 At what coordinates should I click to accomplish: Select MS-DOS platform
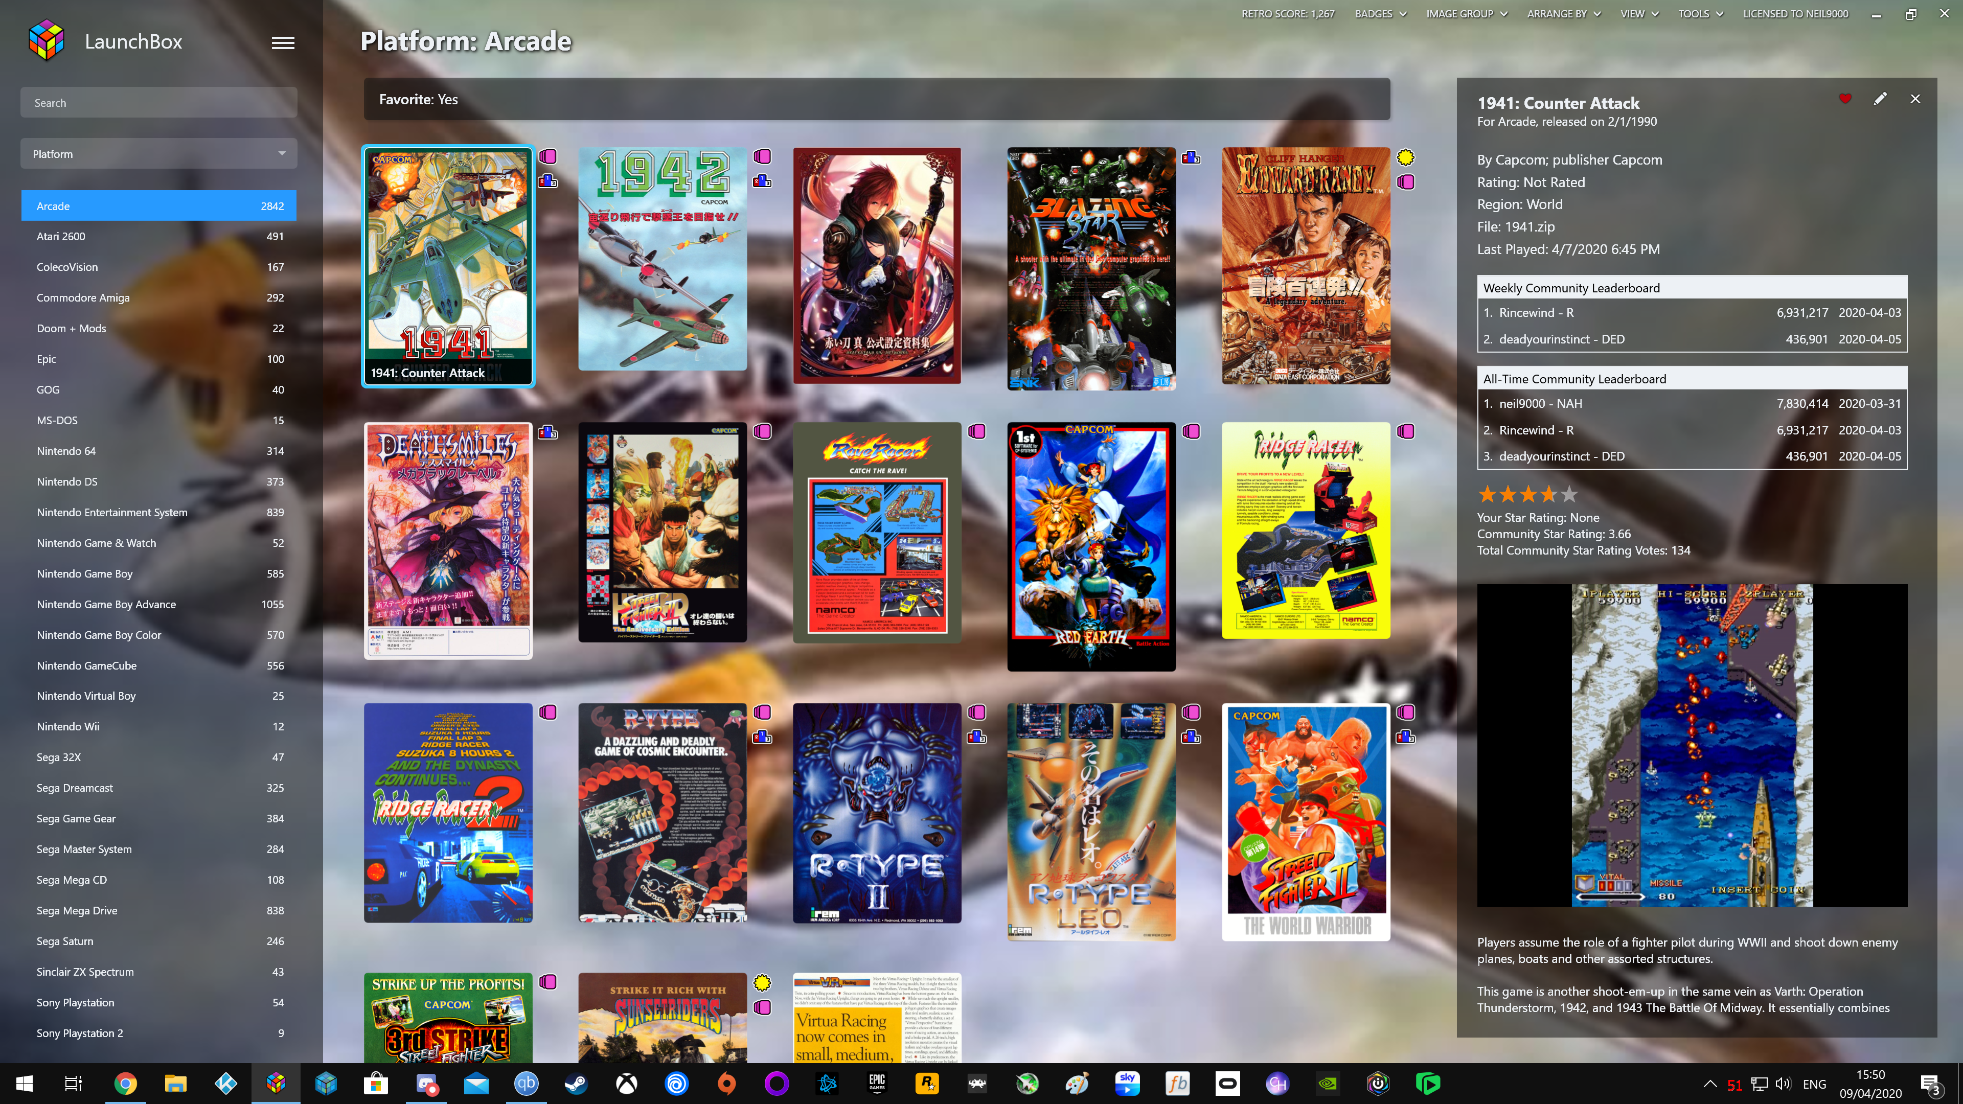pyautogui.click(x=158, y=421)
